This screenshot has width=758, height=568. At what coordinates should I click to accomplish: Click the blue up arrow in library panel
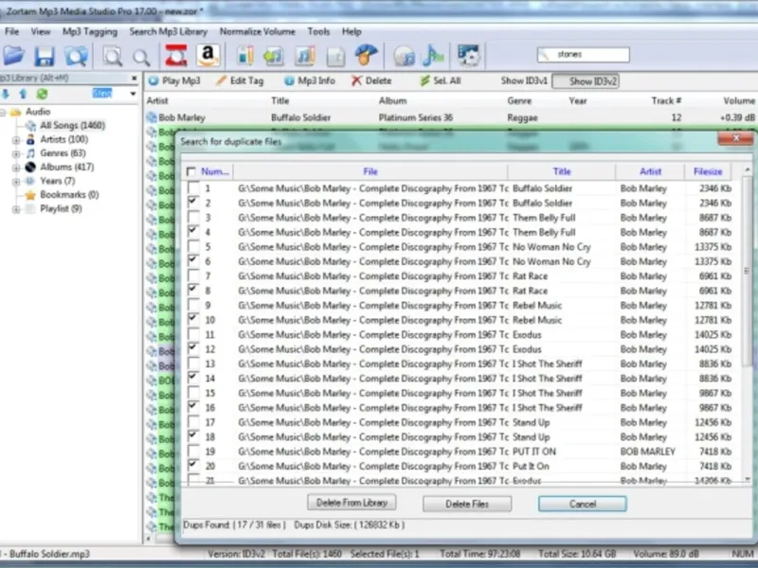pos(23,94)
